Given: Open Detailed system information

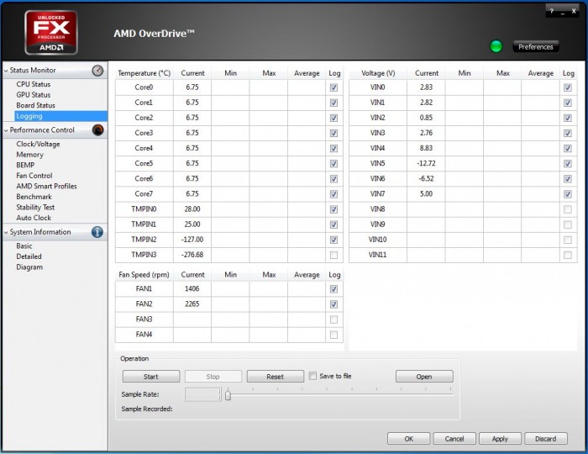Looking at the screenshot, I should (29, 256).
